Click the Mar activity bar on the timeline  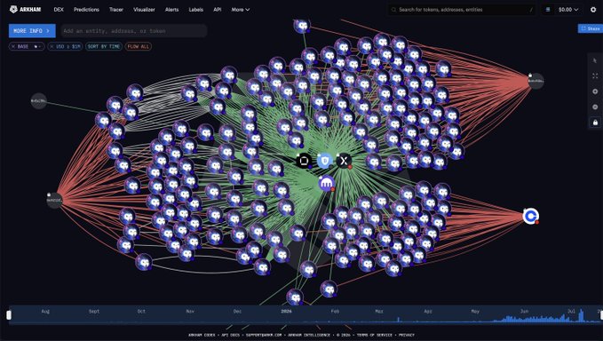pyautogui.click(x=398, y=319)
